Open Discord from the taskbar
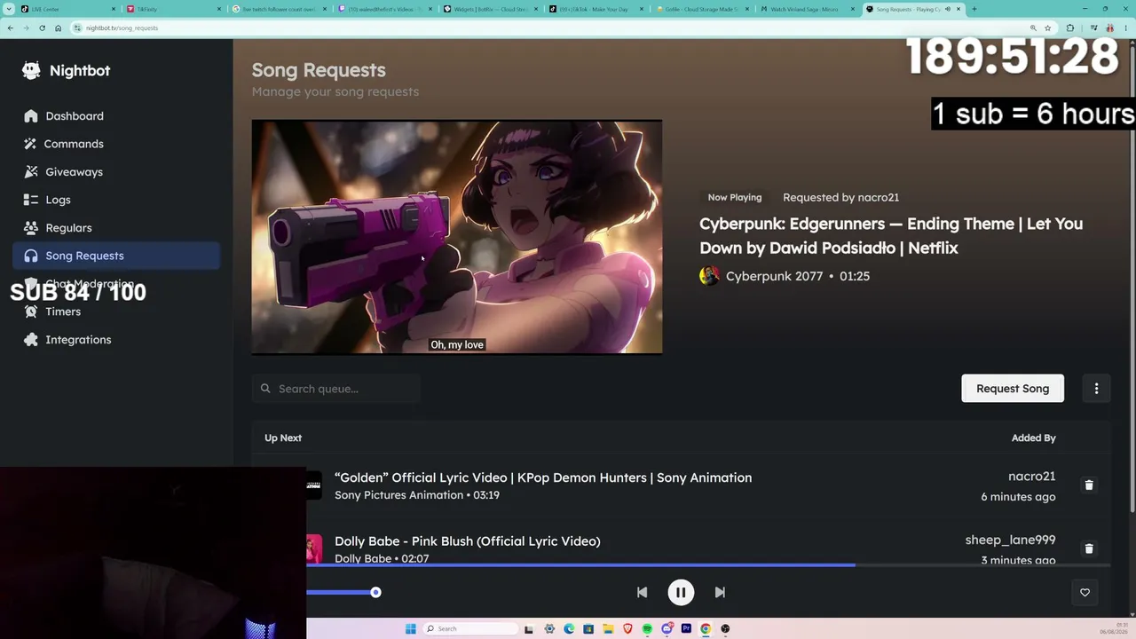The width and height of the screenshot is (1136, 639). coord(667,628)
